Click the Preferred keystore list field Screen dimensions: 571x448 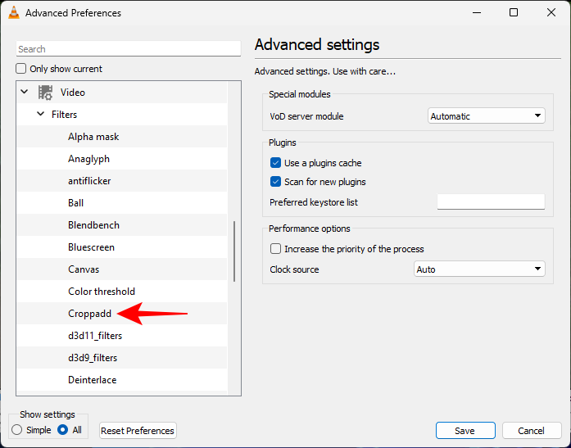pos(491,202)
